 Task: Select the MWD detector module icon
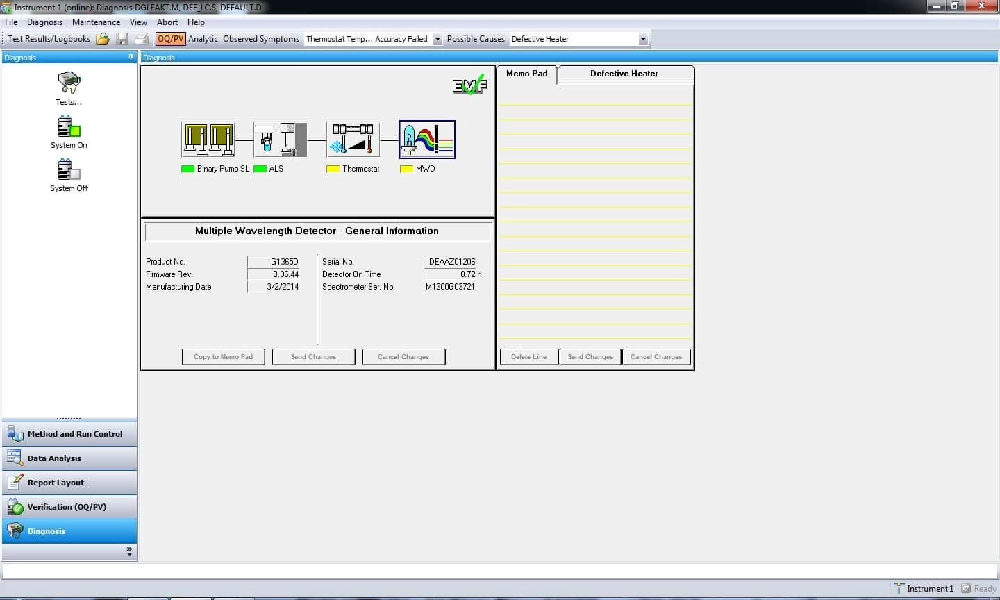[x=426, y=140]
